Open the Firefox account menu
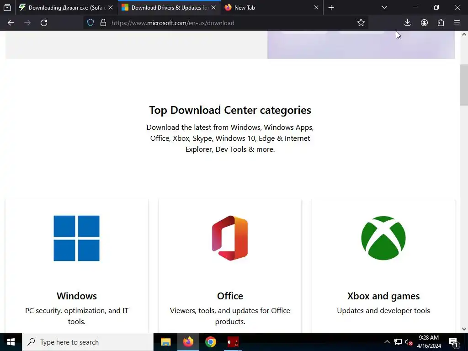This screenshot has width=468, height=351. tap(424, 23)
